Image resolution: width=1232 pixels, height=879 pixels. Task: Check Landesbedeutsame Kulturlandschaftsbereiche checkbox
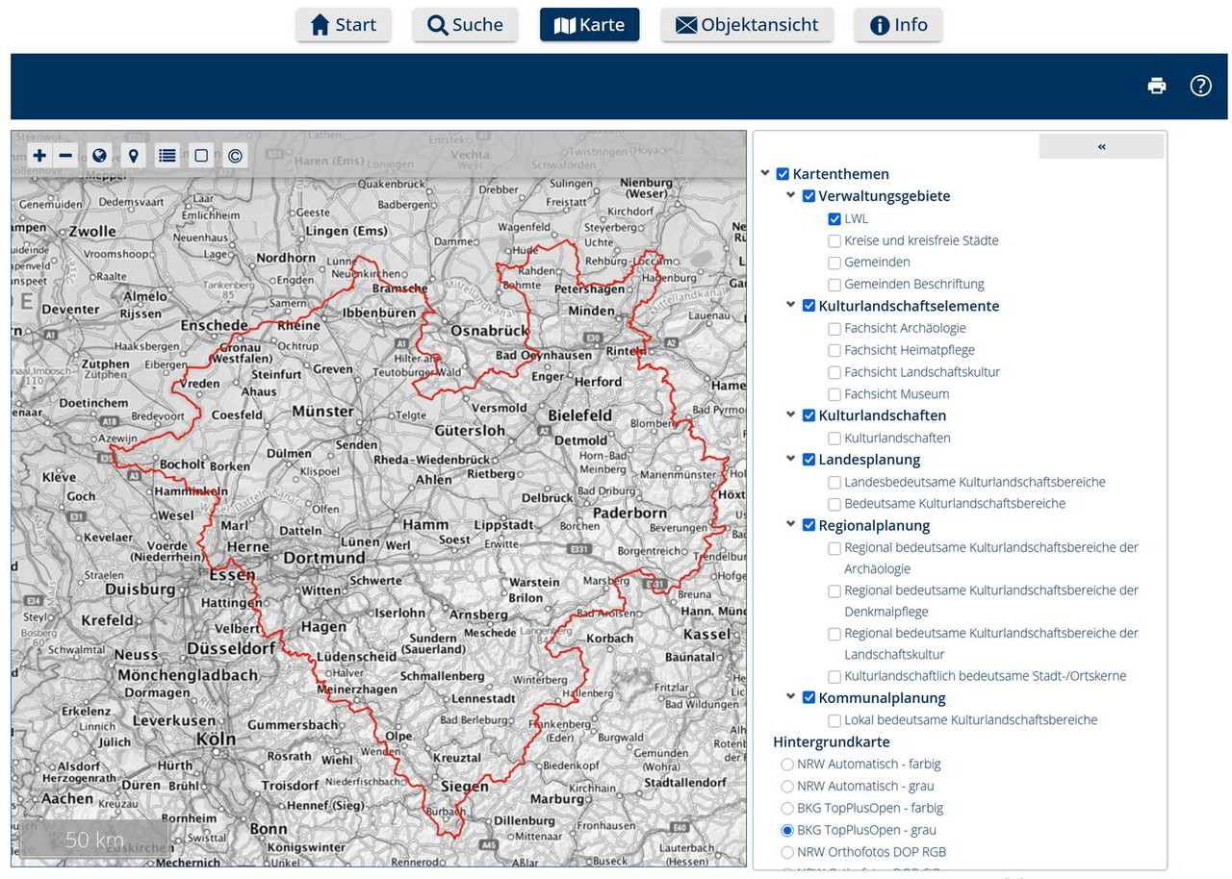click(x=834, y=483)
